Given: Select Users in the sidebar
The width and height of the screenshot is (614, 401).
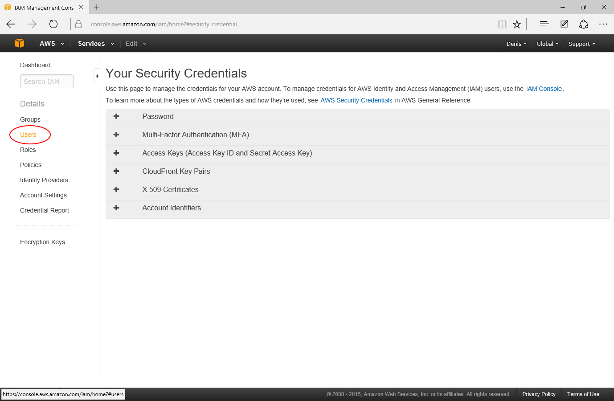Looking at the screenshot, I should click(28, 135).
